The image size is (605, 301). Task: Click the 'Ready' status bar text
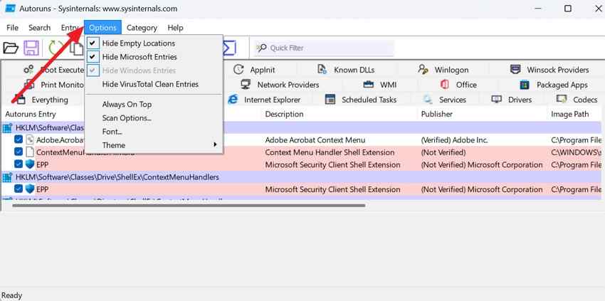click(12, 295)
